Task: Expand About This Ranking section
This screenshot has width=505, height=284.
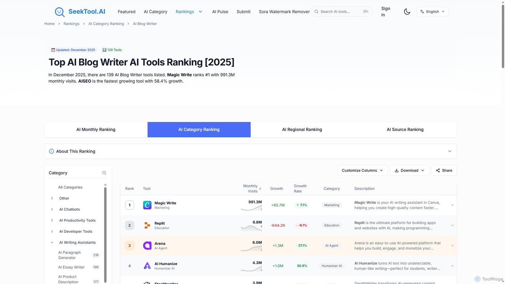Action: tap(251, 151)
